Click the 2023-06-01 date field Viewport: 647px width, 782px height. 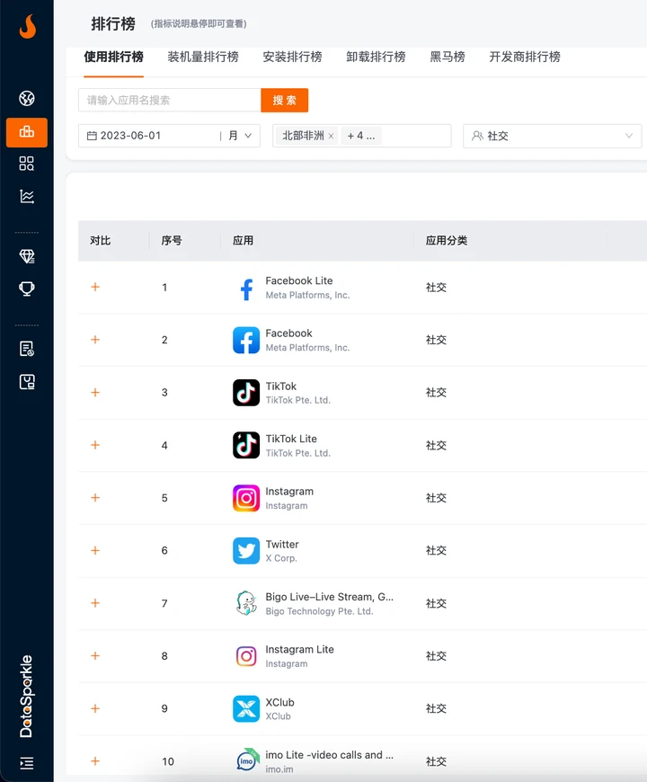click(x=130, y=136)
